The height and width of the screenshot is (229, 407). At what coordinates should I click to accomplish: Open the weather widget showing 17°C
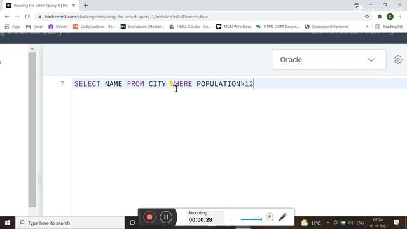[x=310, y=223]
